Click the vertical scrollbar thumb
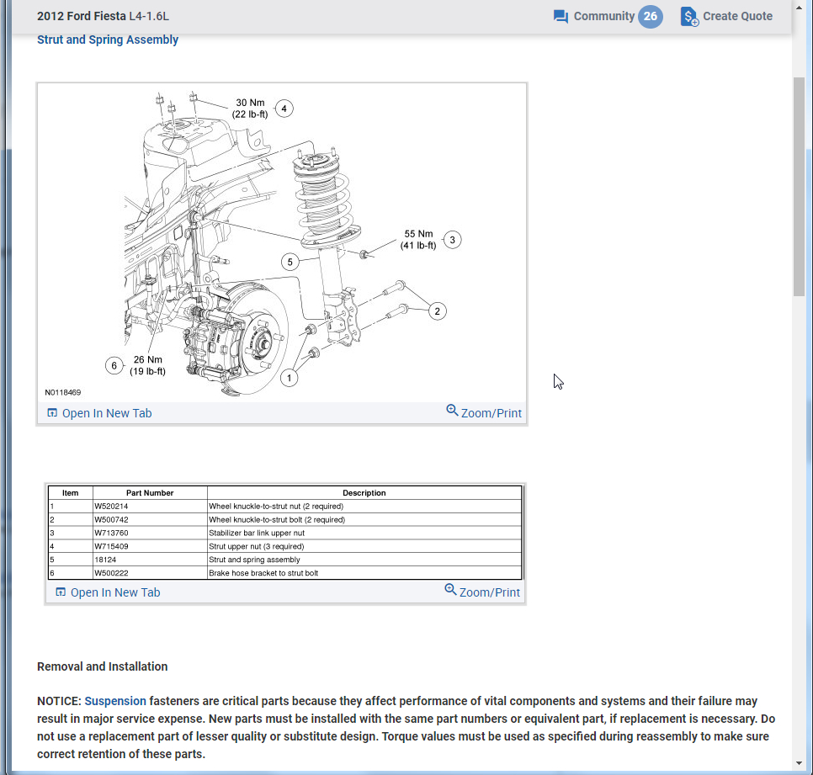 (799, 187)
